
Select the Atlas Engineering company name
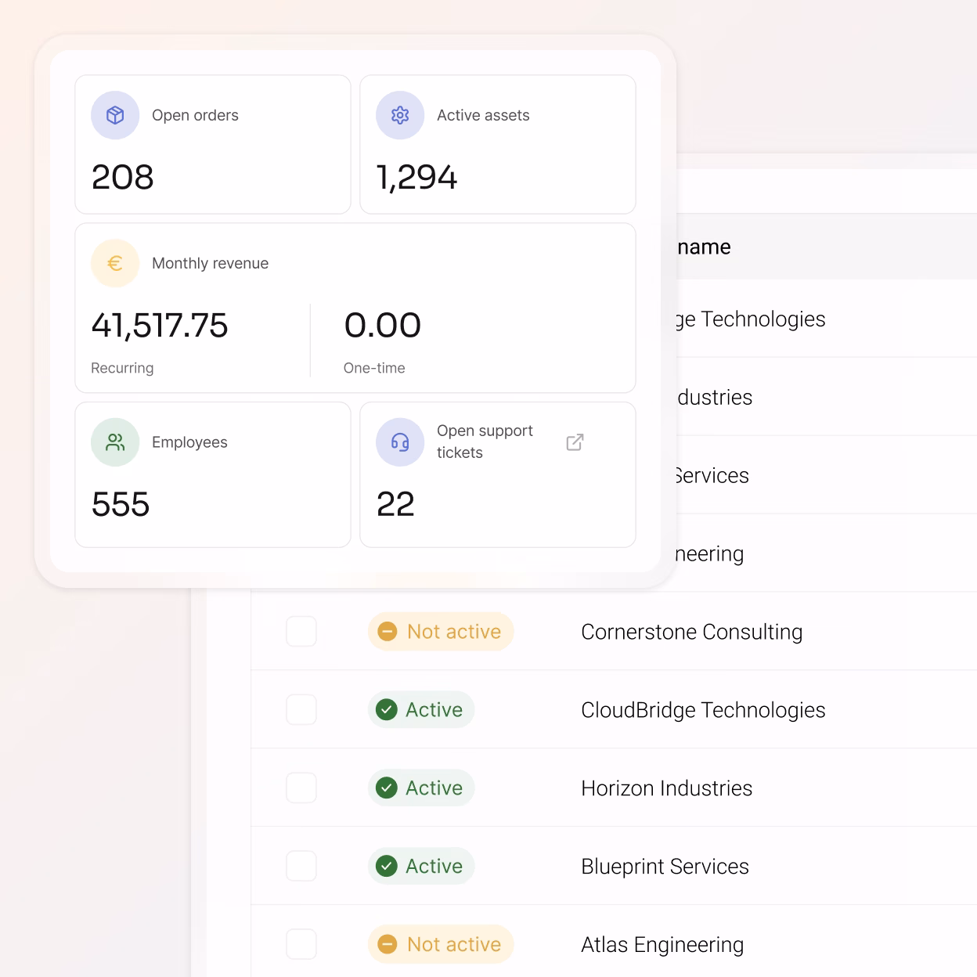click(x=662, y=945)
